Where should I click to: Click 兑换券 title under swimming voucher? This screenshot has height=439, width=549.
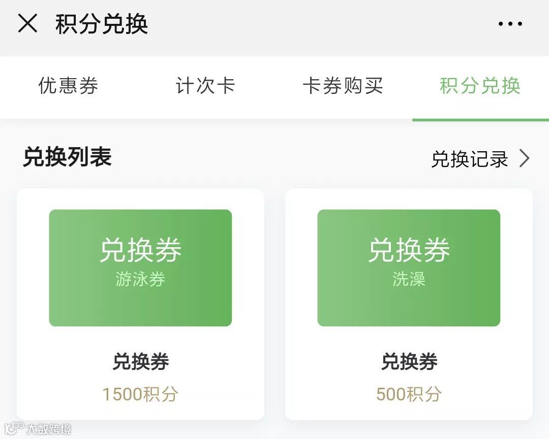[x=140, y=361]
